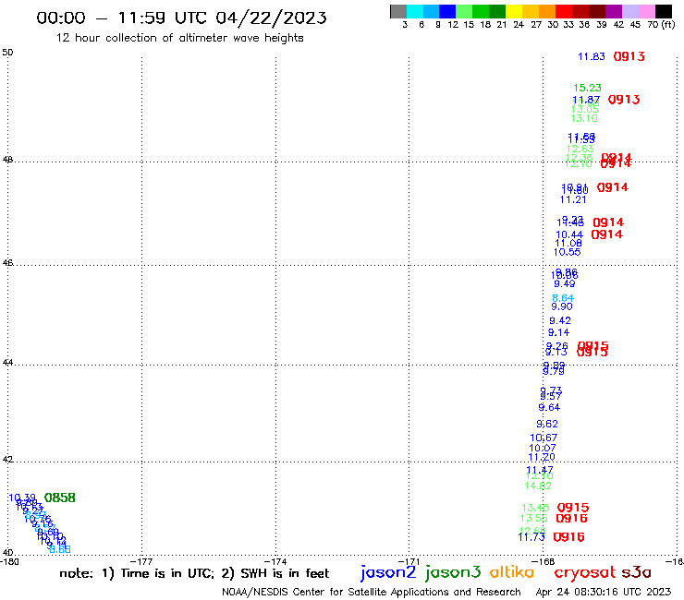The width and height of the screenshot is (684, 600).
Task: Click wave height value 10.07
Action: pyautogui.click(x=543, y=449)
